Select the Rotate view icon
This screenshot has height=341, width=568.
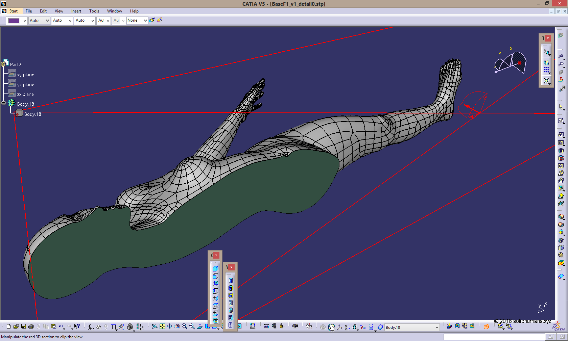(x=177, y=326)
